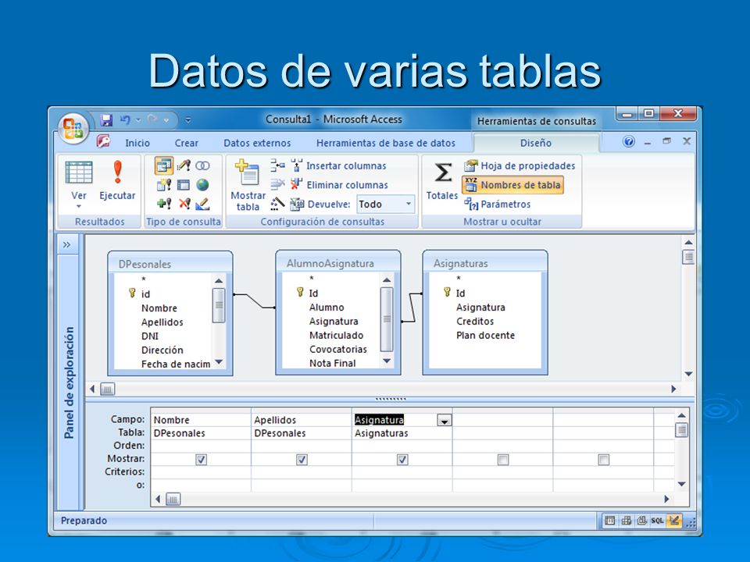This screenshot has height=562, width=750.
Task: Click the Nombre field in DPesonales table
Action: pos(159,308)
